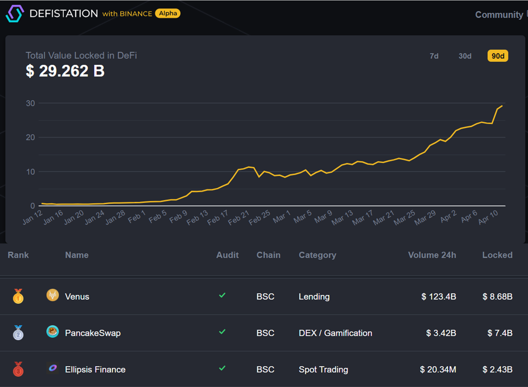This screenshot has height=387, width=528.
Task: Click the bronze third-place medal icon
Action: (18, 369)
